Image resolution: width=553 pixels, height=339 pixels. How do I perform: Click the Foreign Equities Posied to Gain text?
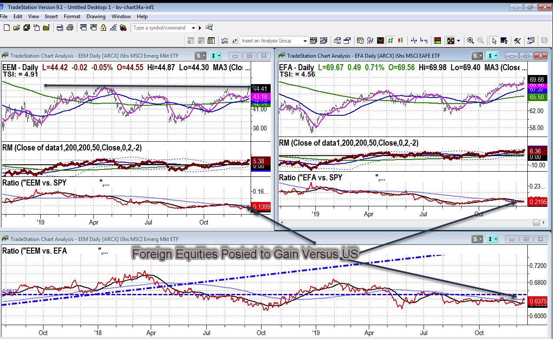(245, 254)
